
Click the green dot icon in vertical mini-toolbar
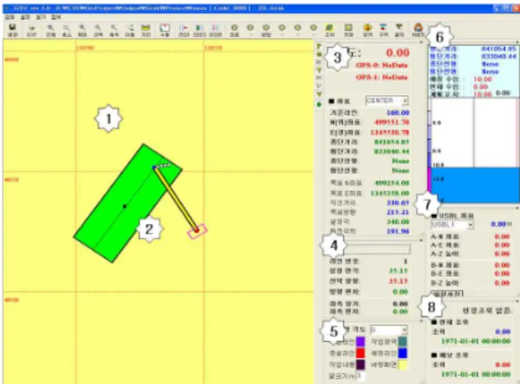[319, 104]
